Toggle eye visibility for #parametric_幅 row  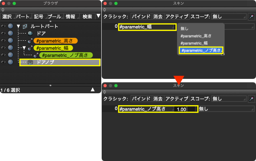[x=3, y=48]
